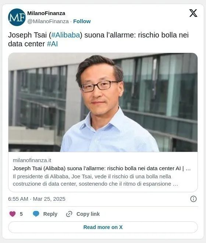
Task: Open the article photo thumbnail
Action: (103, 102)
